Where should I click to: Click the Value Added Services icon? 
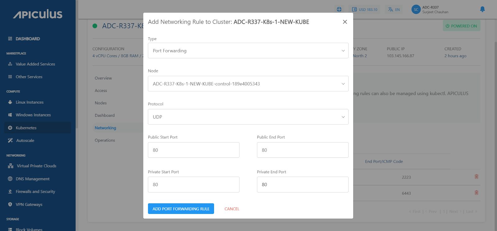click(10, 64)
